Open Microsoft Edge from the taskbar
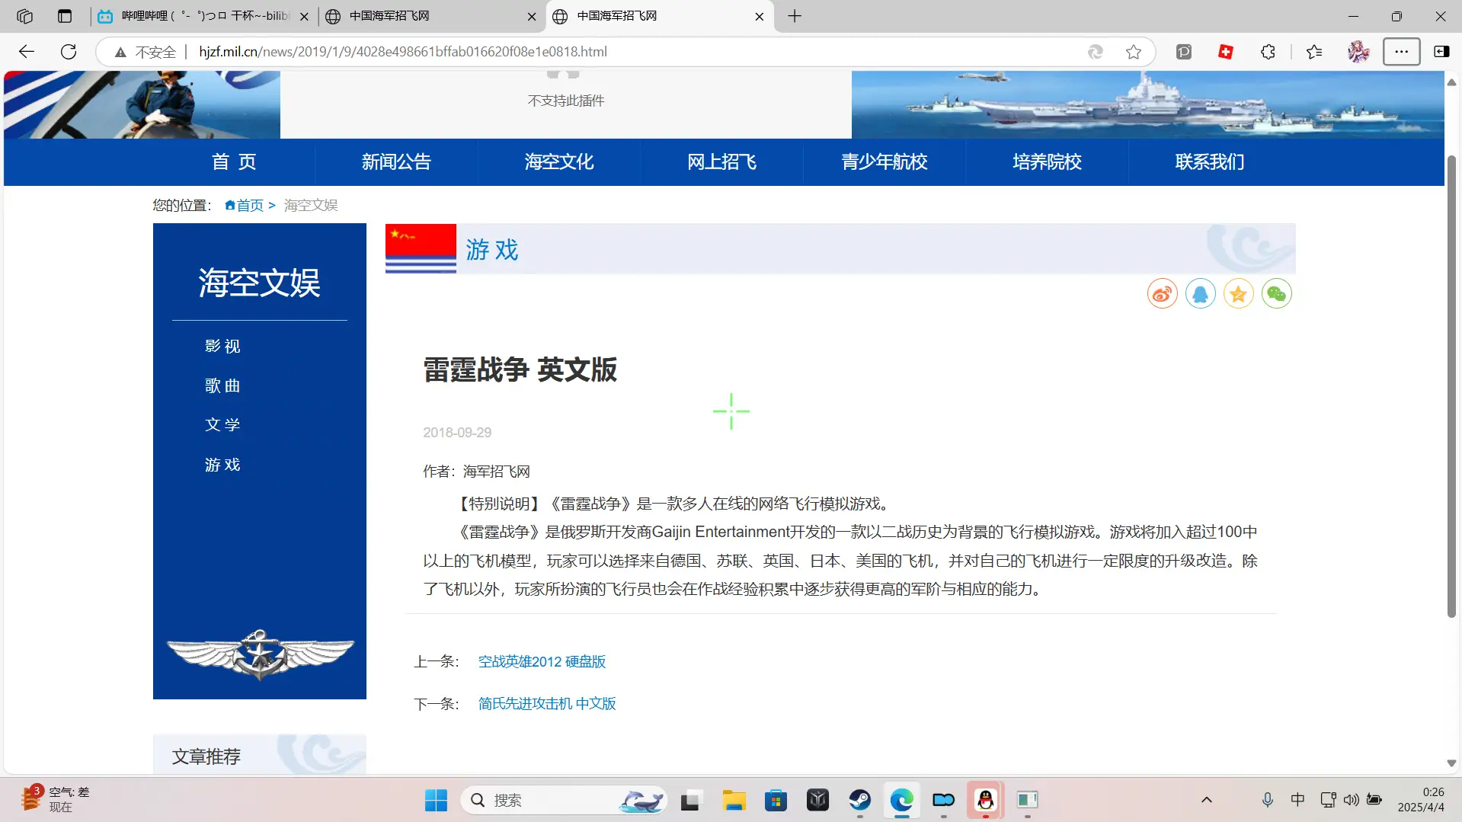This screenshot has height=822, width=1462. pos(902,800)
